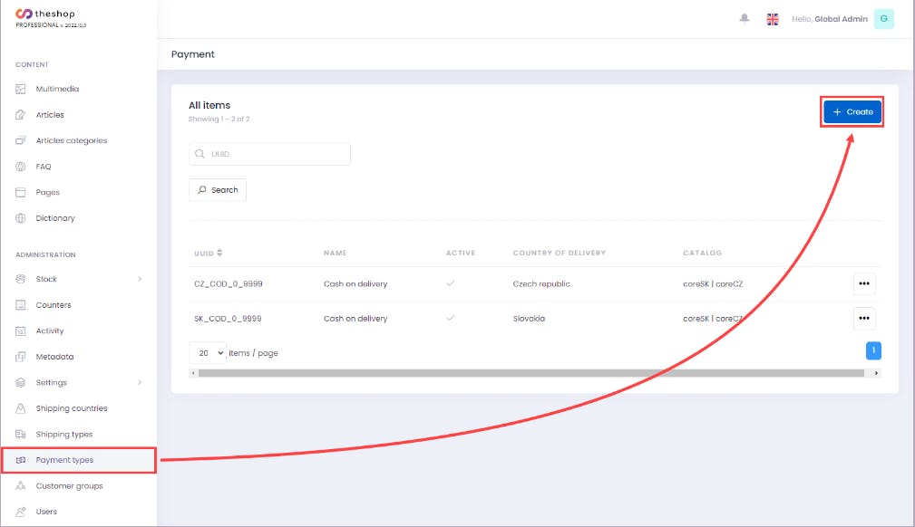This screenshot has width=915, height=527.
Task: Go to Metadata
Action: (x=54, y=357)
